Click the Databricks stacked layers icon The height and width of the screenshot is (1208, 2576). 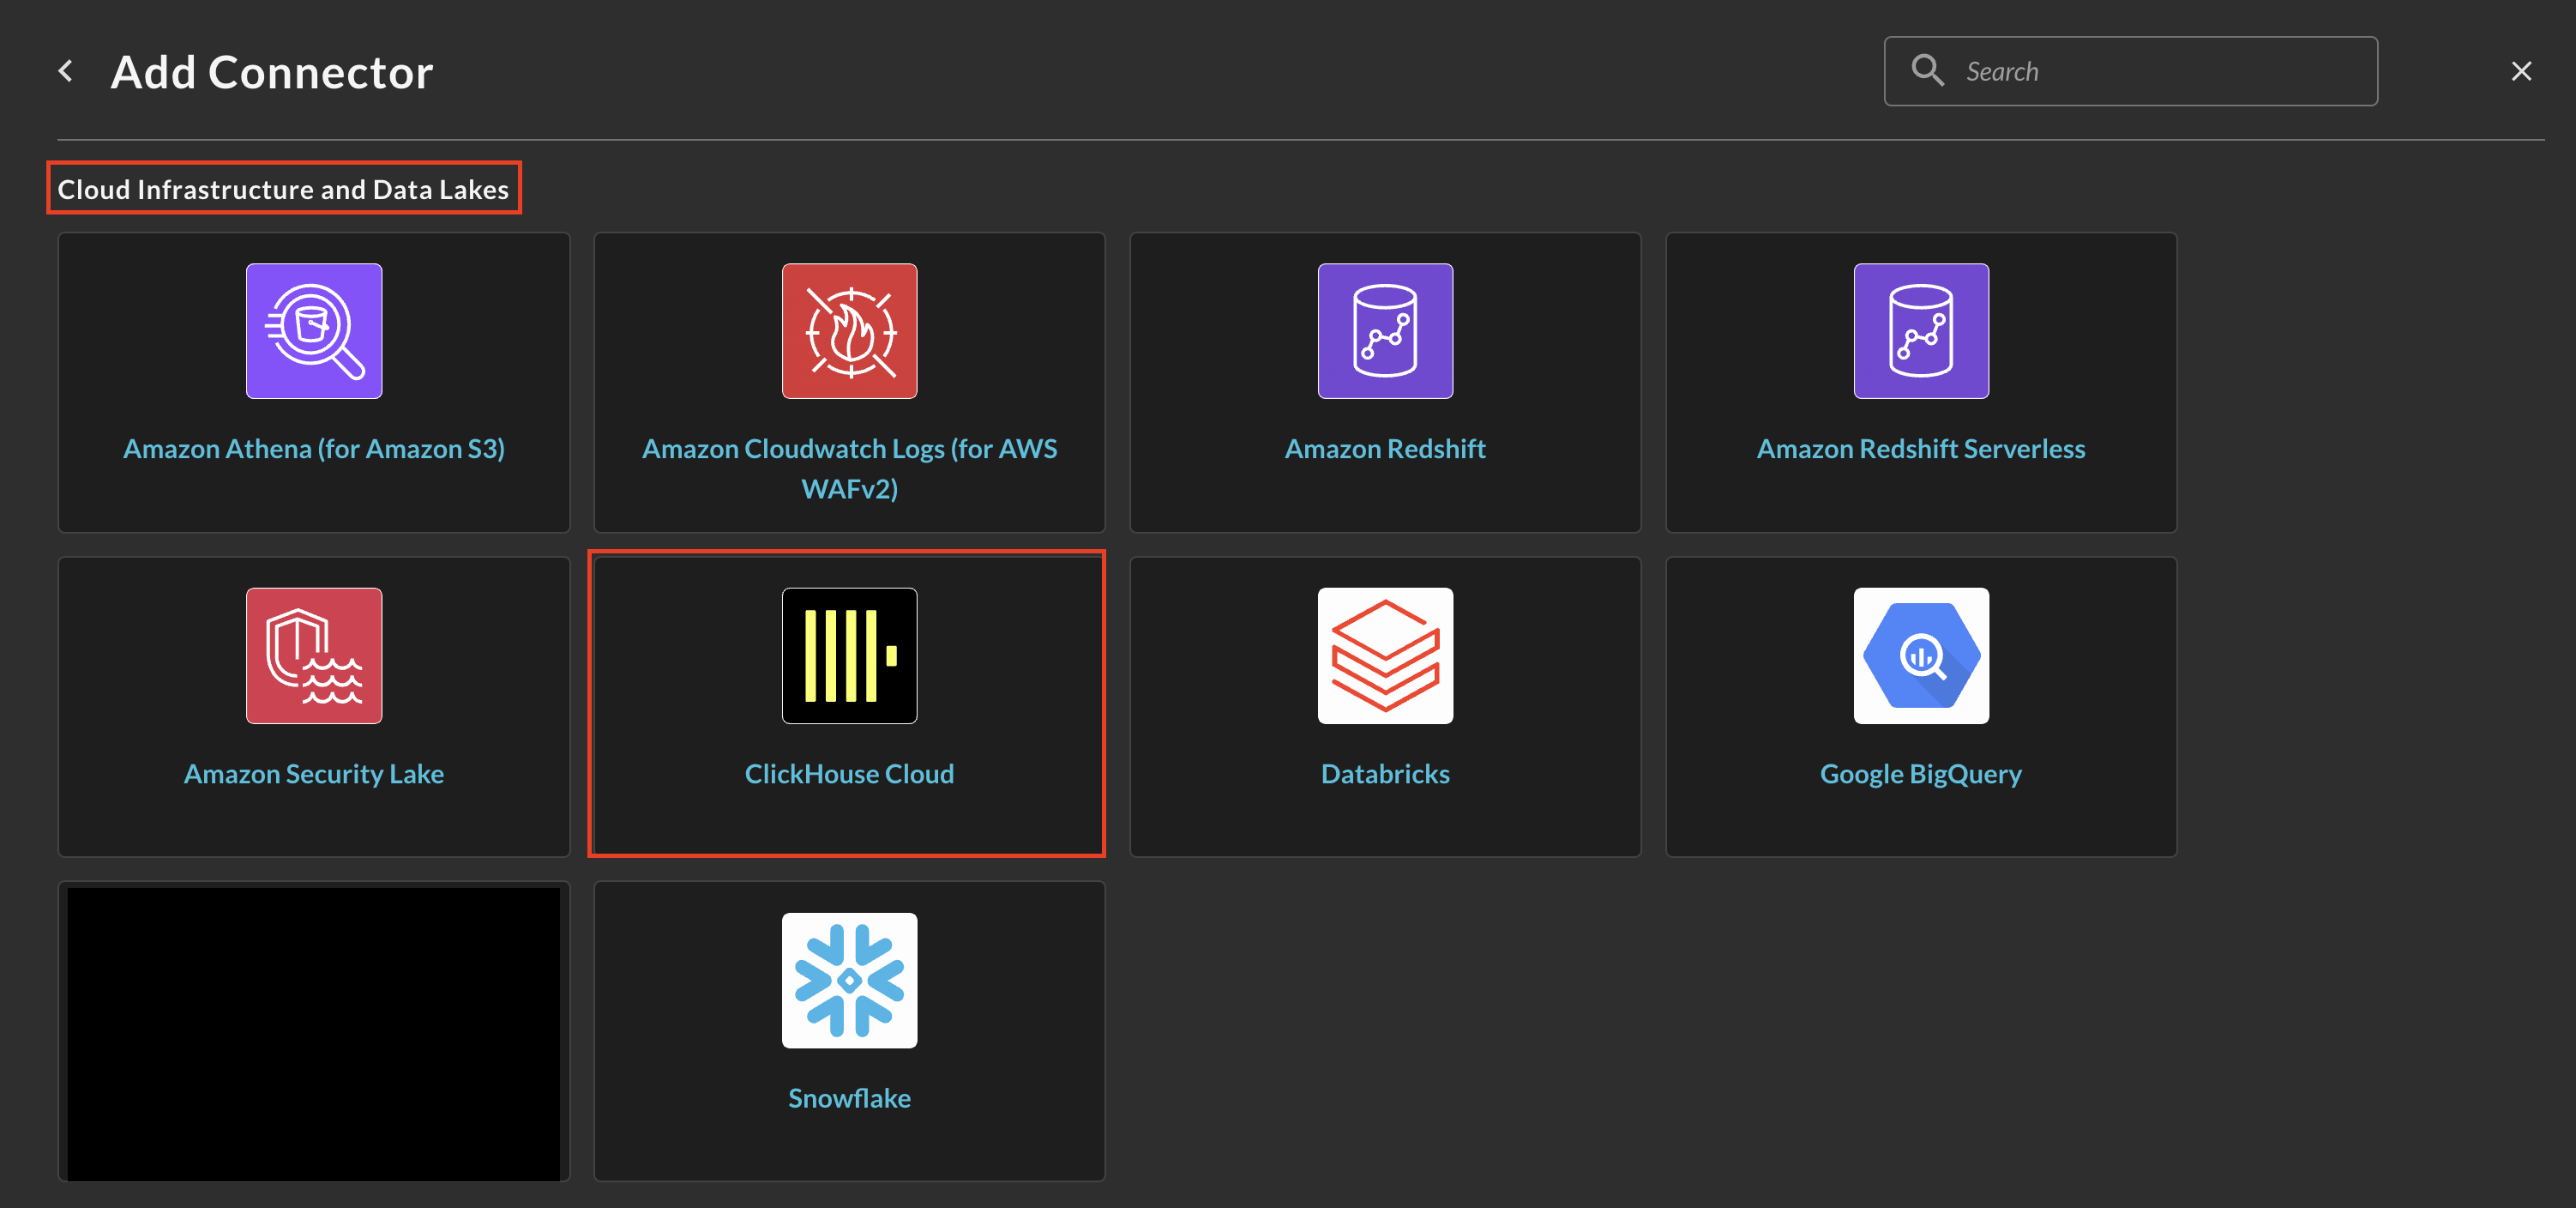tap(1385, 655)
